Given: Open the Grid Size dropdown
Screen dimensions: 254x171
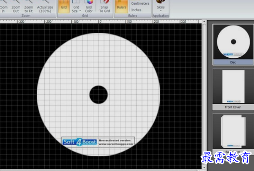Looking at the screenshot, I should point(76,6).
